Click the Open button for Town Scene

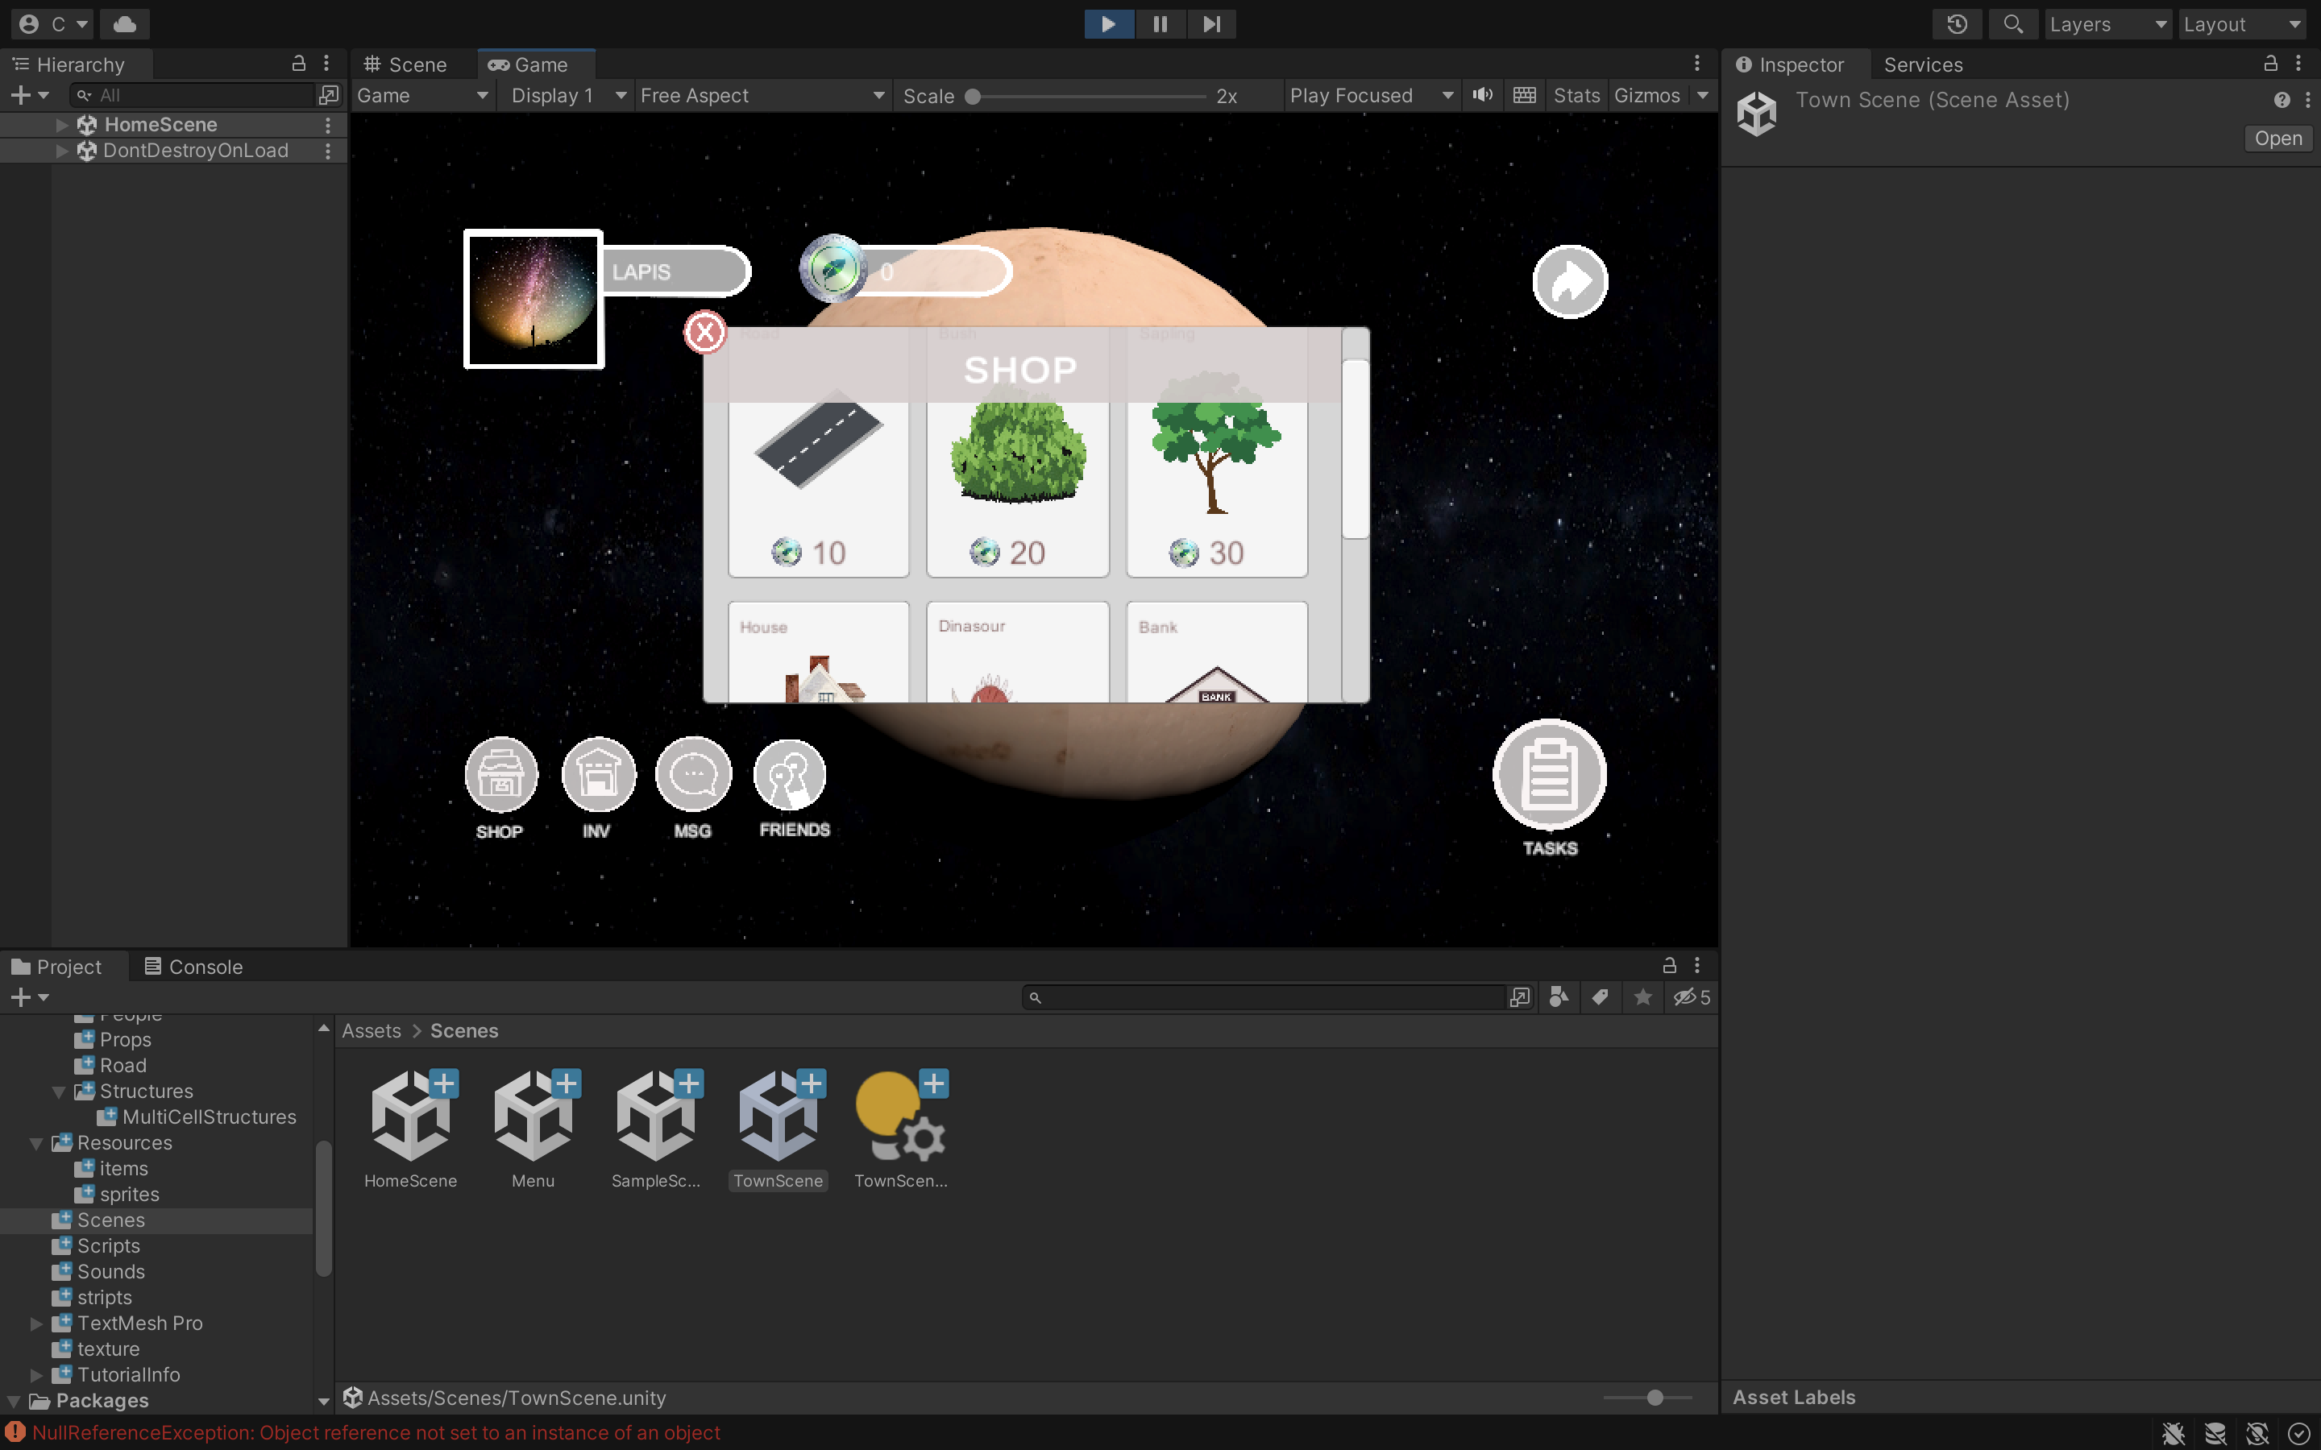click(2277, 138)
